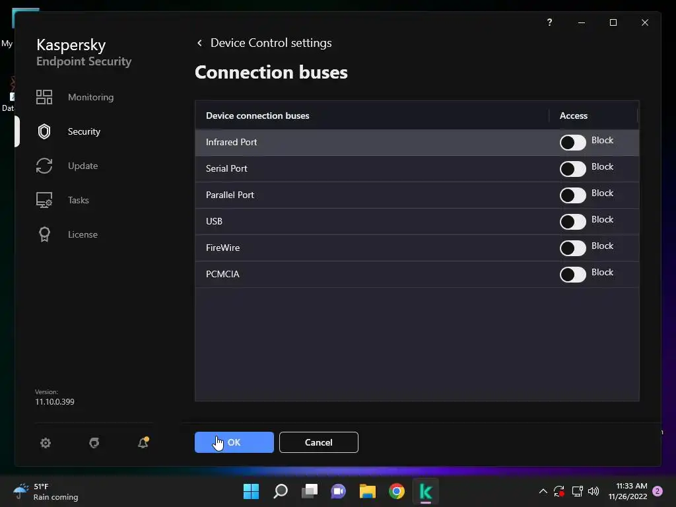The image size is (676, 507).
Task: Click the Cancel button
Action: 319,442
